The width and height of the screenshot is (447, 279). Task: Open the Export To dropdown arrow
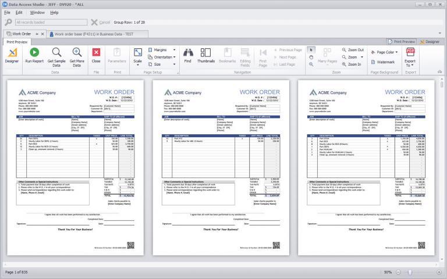412,66
